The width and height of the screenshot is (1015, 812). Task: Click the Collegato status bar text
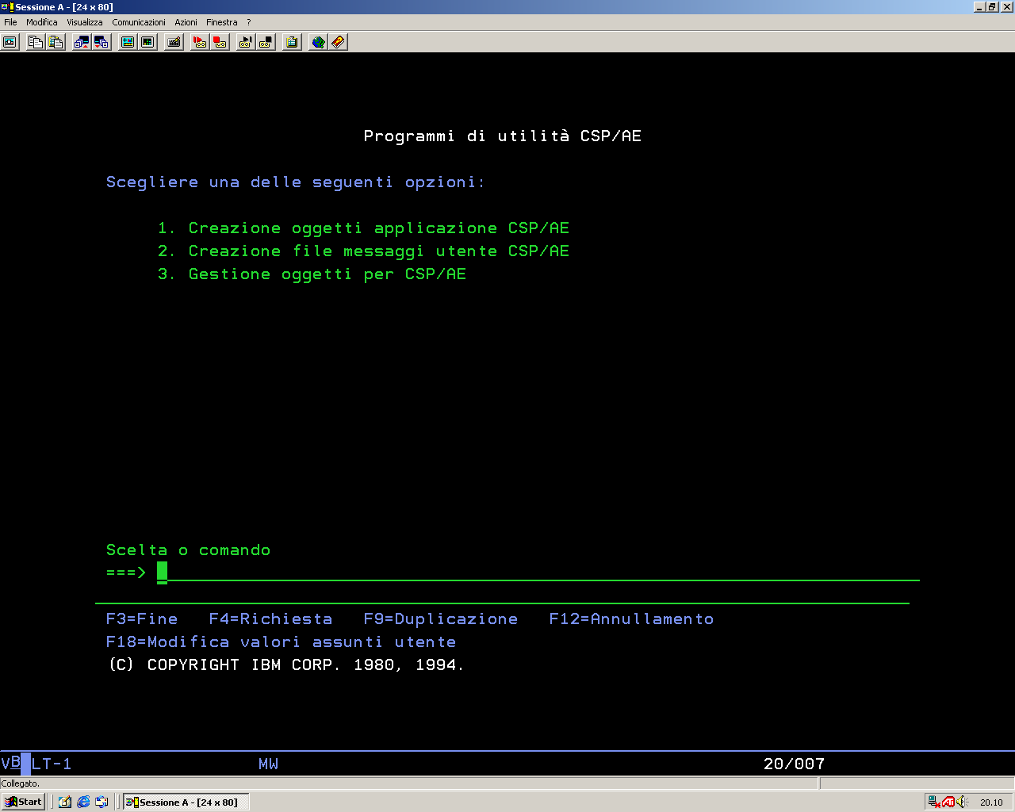(21, 783)
